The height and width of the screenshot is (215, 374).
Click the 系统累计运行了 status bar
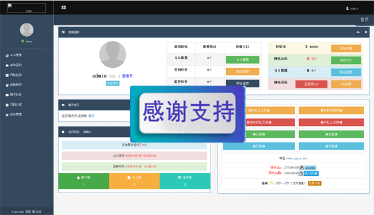click(134, 145)
